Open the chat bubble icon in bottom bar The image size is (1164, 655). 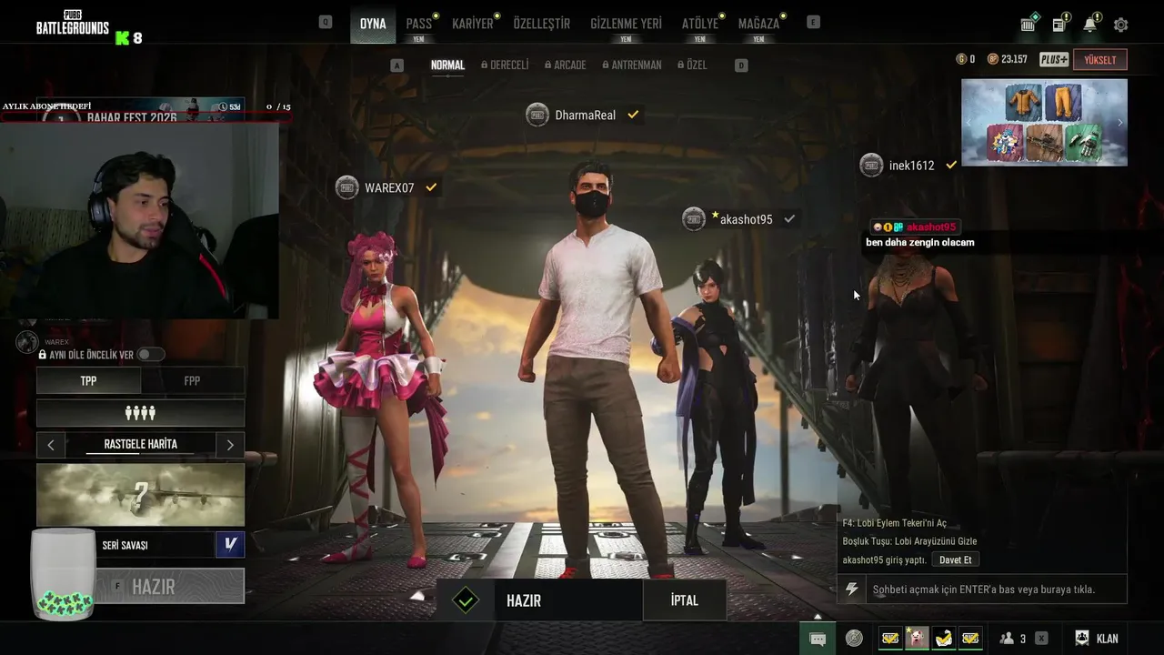[x=818, y=639]
